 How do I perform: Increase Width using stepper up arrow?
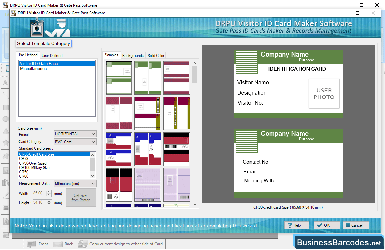[x=49, y=192]
